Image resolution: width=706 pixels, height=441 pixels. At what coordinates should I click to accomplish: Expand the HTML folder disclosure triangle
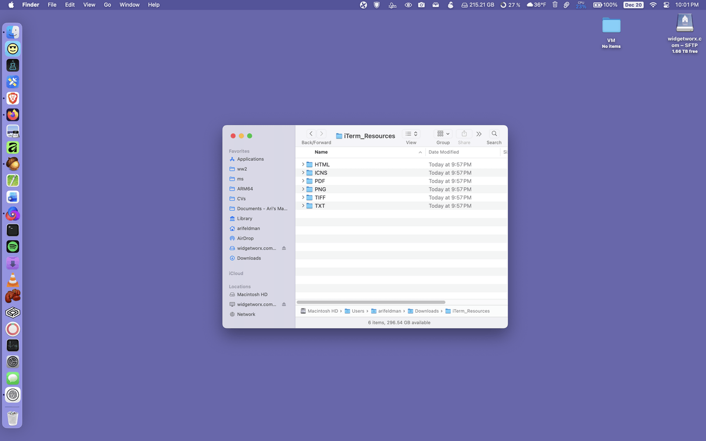[x=303, y=164]
